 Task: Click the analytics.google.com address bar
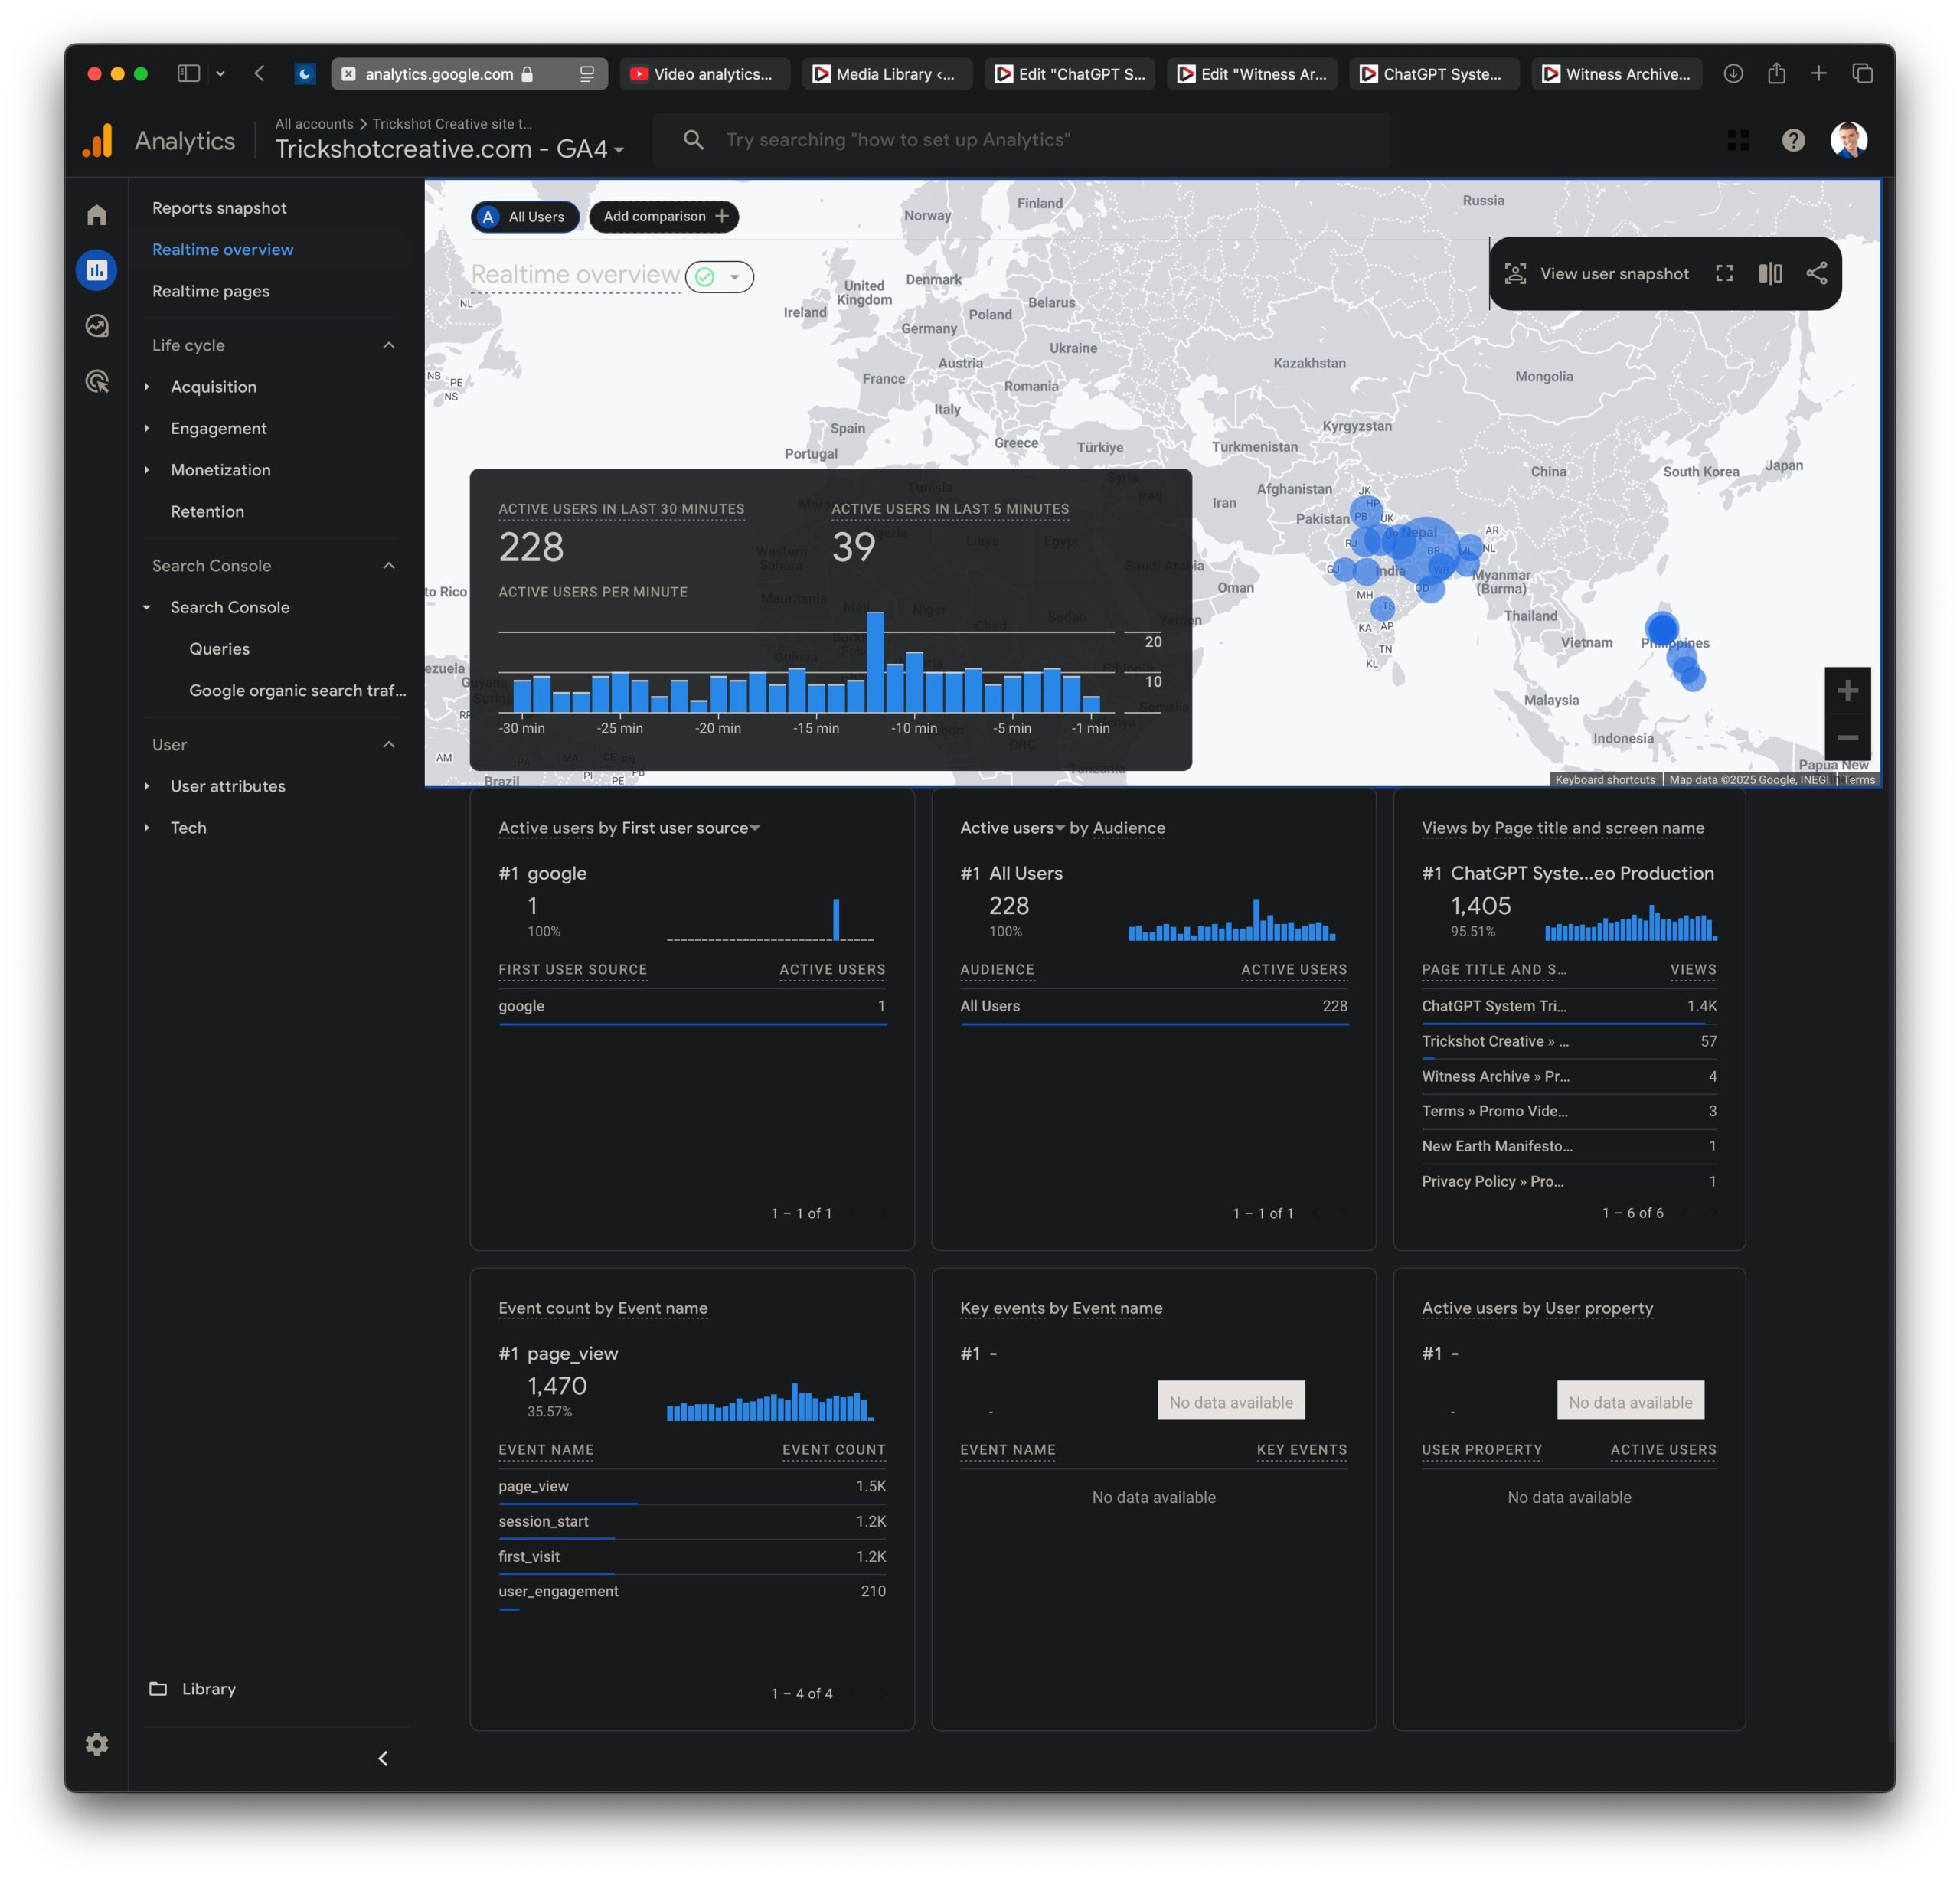coord(469,74)
